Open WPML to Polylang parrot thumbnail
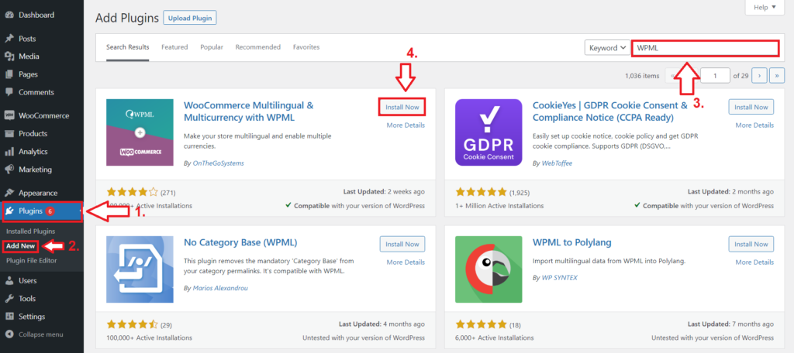 [488, 269]
